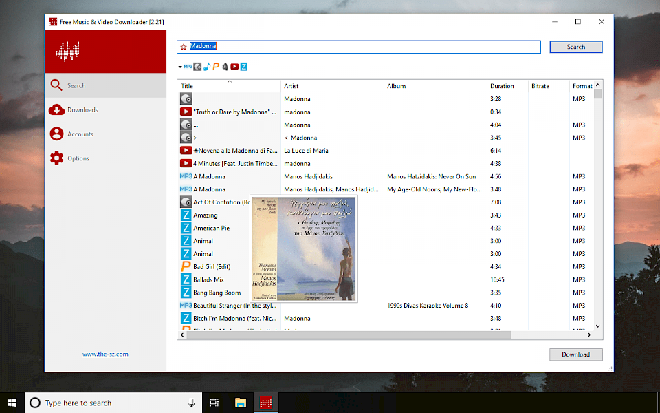The width and height of the screenshot is (660, 413).
Task: Select album 1990s Divas Karaoke Volume 8
Action: coord(428,306)
